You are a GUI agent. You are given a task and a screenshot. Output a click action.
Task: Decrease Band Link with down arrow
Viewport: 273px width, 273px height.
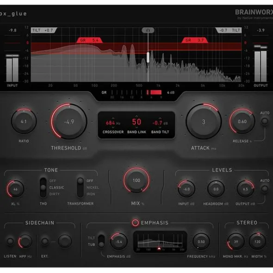pos(136,127)
